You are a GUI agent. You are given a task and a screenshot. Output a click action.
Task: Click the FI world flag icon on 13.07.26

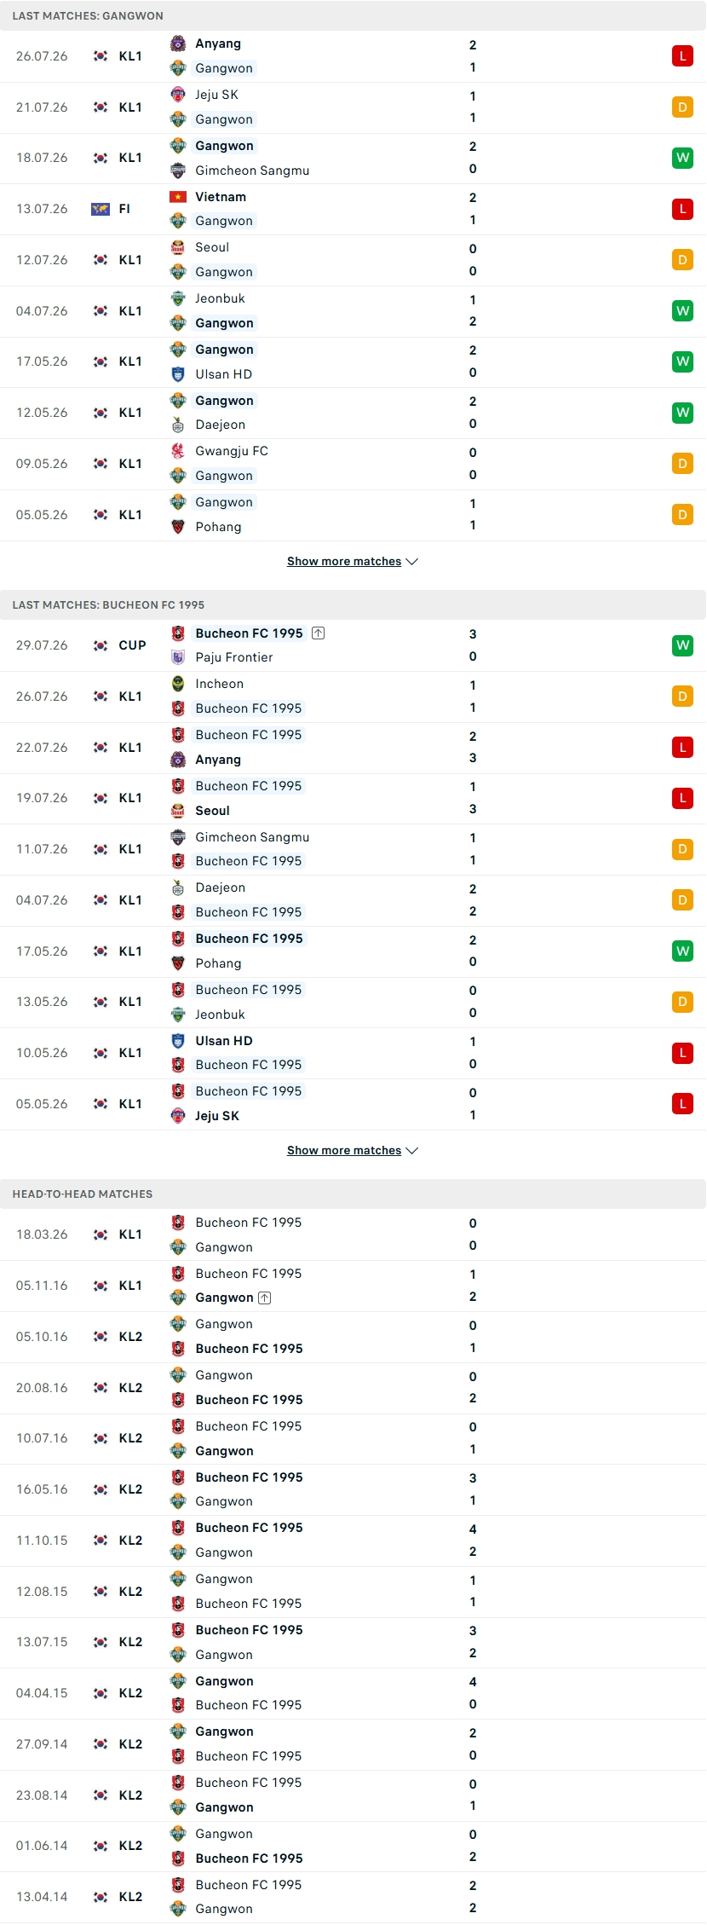(101, 209)
